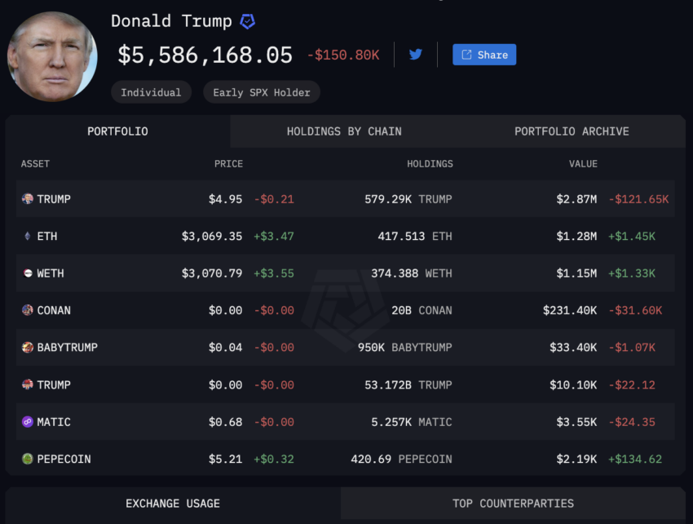Click the TRUMP token icon in the 53.172B row
This screenshot has width=693, height=524.
pyautogui.click(x=28, y=384)
